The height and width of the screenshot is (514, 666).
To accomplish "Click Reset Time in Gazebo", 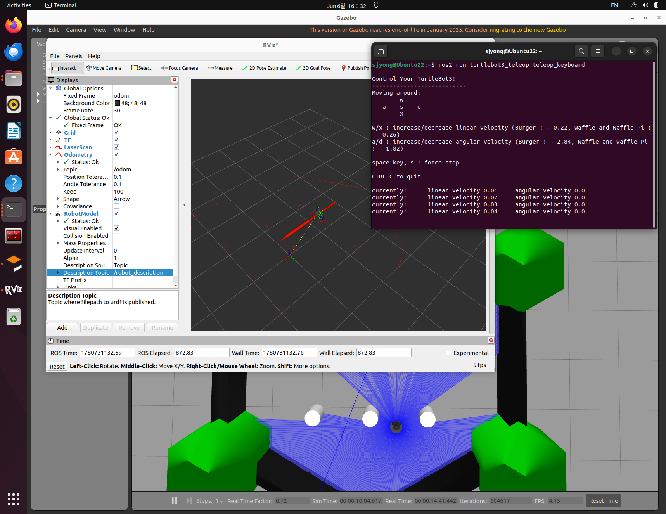I will (x=604, y=501).
